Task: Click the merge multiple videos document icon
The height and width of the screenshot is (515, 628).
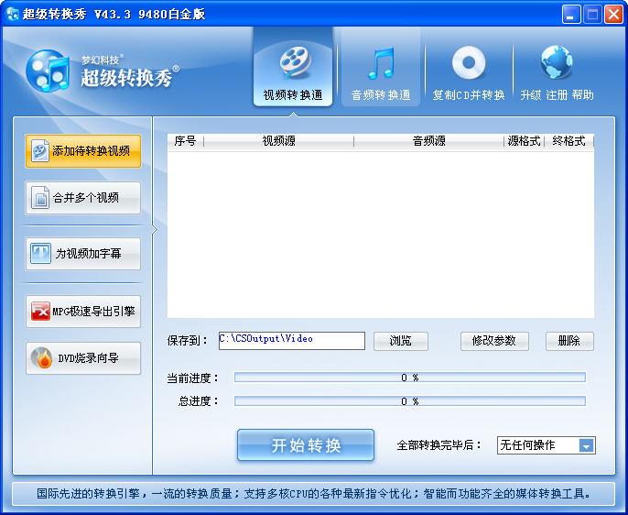Action: [40, 197]
